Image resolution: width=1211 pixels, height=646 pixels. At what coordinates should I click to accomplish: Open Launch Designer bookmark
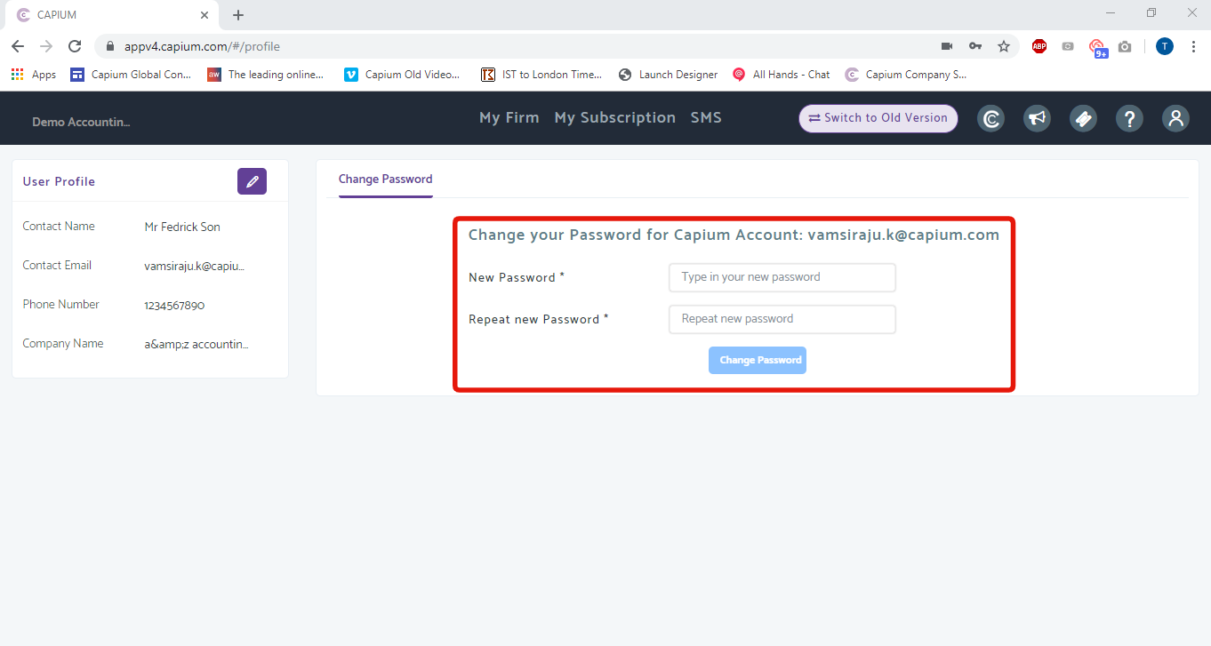pyautogui.click(x=668, y=75)
